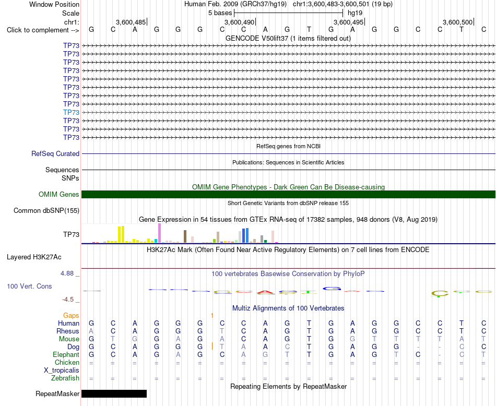Click the 3,600,500 ruler position
This screenshot has height=406, width=496.
457,22
